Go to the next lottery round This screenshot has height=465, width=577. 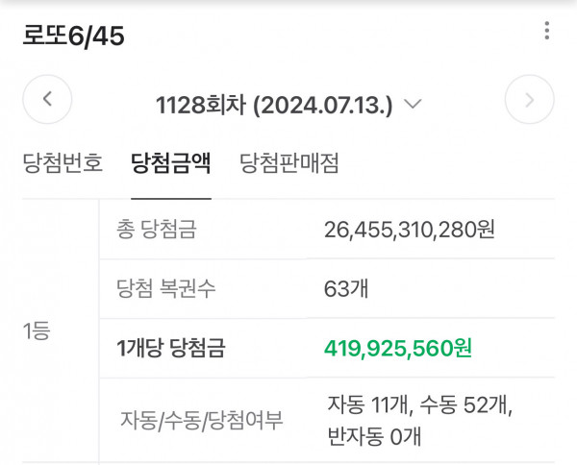529,99
